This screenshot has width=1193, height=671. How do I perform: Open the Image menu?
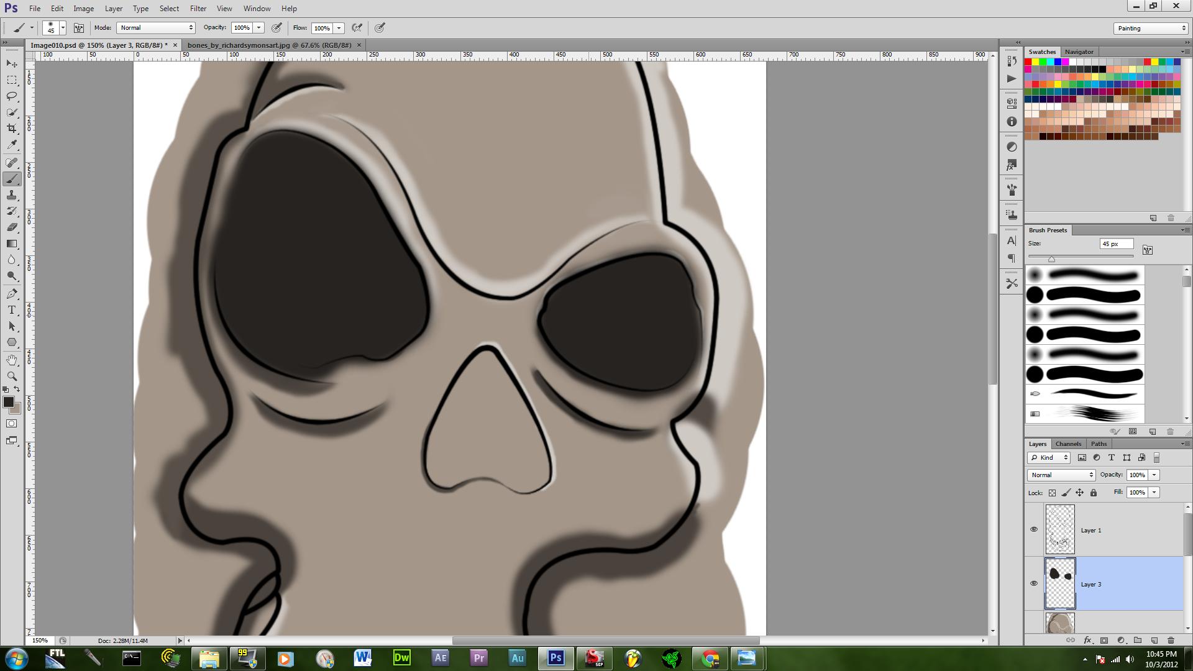(x=83, y=9)
